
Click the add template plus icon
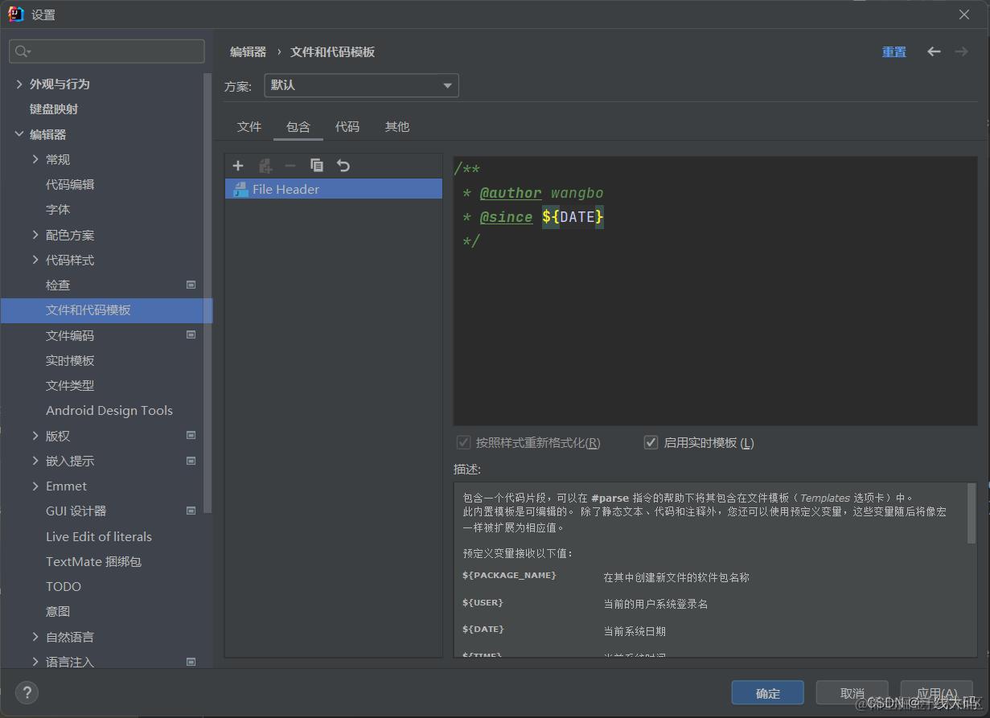pos(238,166)
